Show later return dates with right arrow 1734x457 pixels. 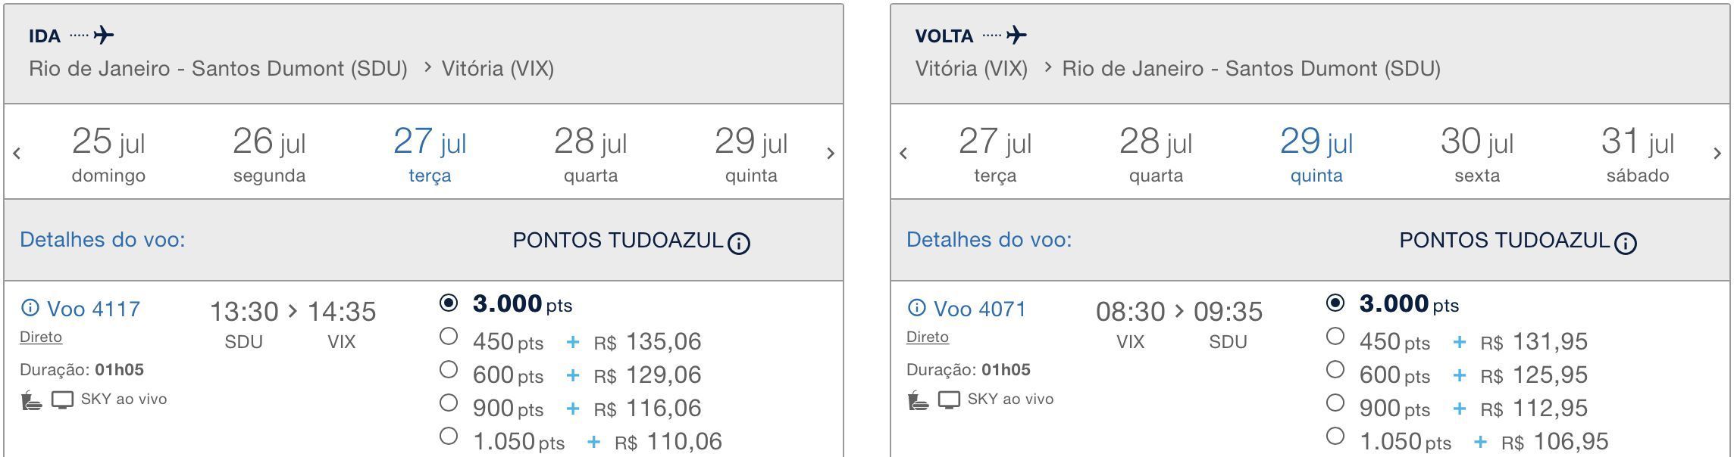(x=1717, y=154)
